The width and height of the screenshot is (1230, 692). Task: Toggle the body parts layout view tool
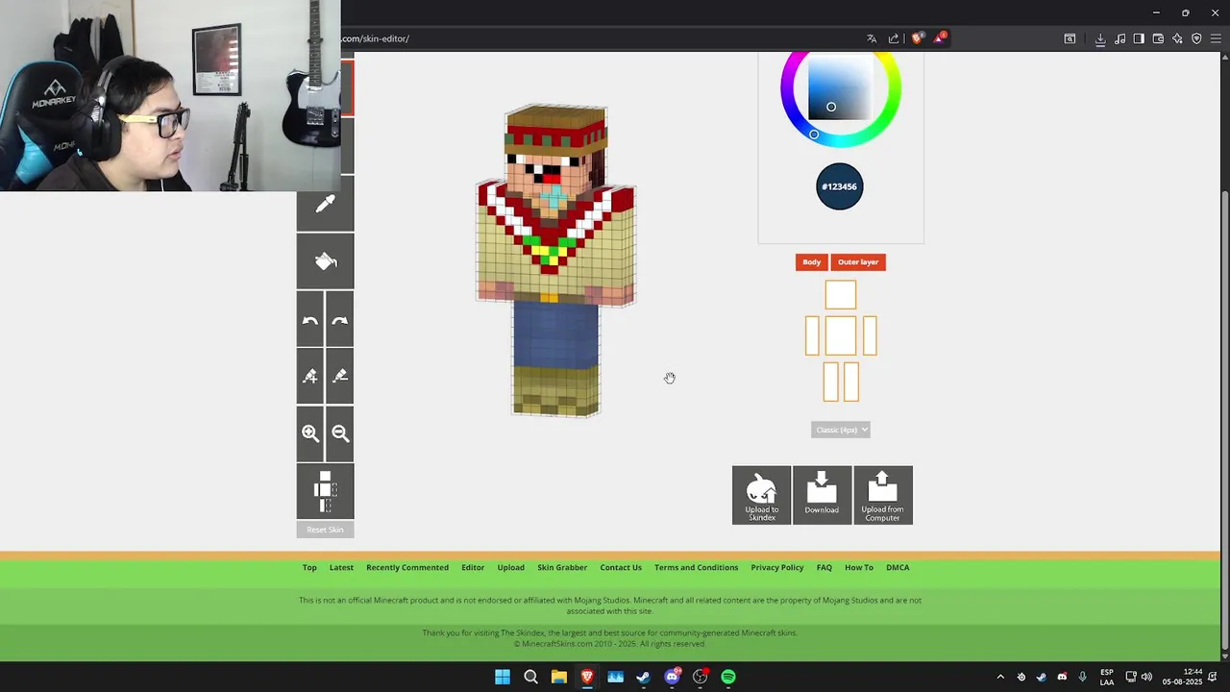325,491
